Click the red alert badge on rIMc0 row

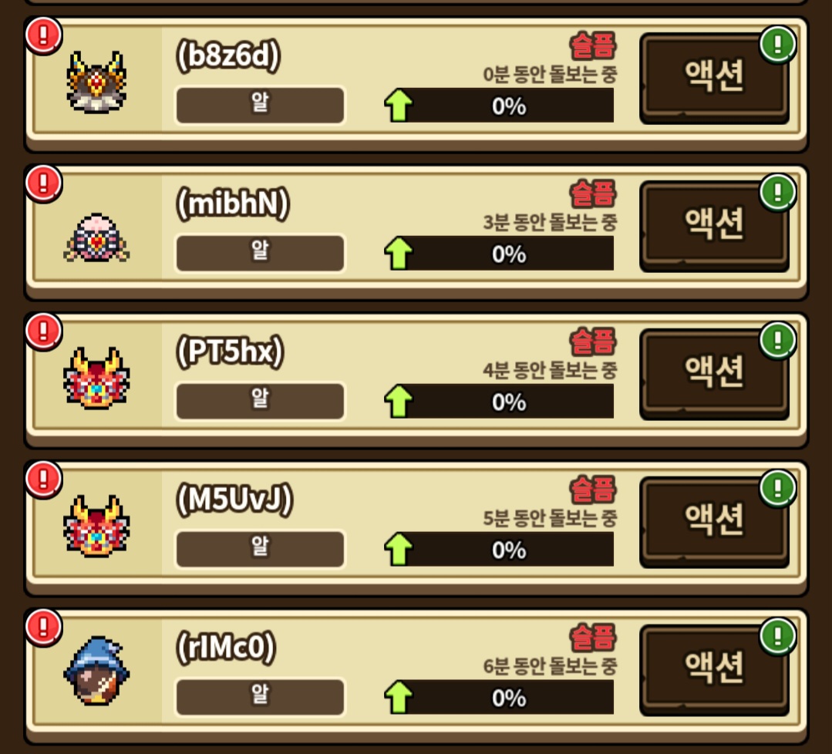tap(44, 628)
